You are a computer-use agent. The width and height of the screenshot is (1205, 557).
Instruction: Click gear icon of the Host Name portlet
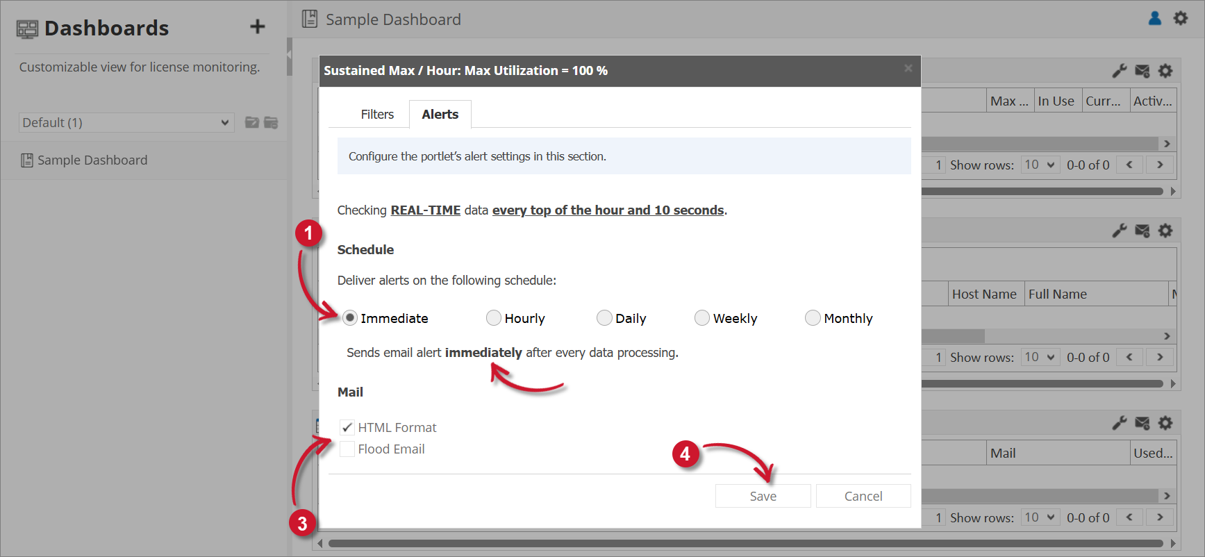click(x=1165, y=231)
